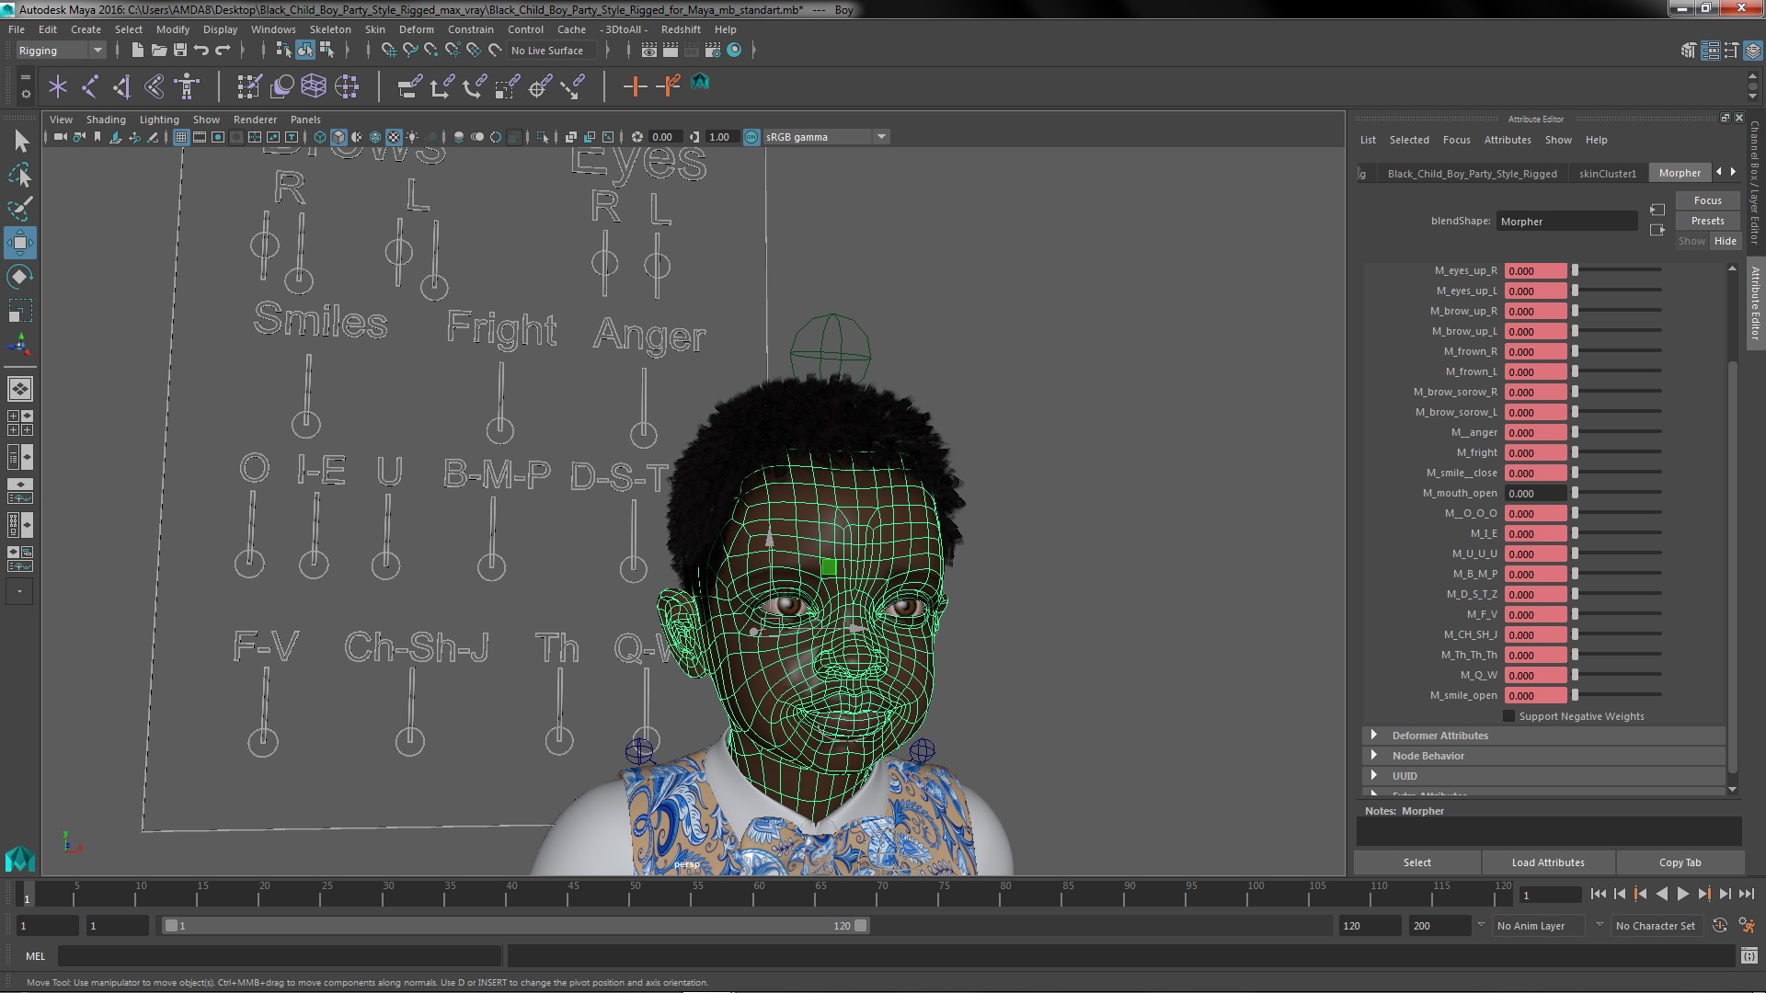Switch to the skinCluster1 tab
The height and width of the screenshot is (993, 1766).
click(x=1607, y=173)
